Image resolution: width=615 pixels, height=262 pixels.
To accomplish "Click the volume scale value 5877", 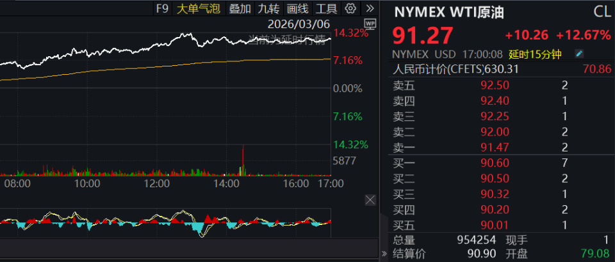I will point(345,161).
